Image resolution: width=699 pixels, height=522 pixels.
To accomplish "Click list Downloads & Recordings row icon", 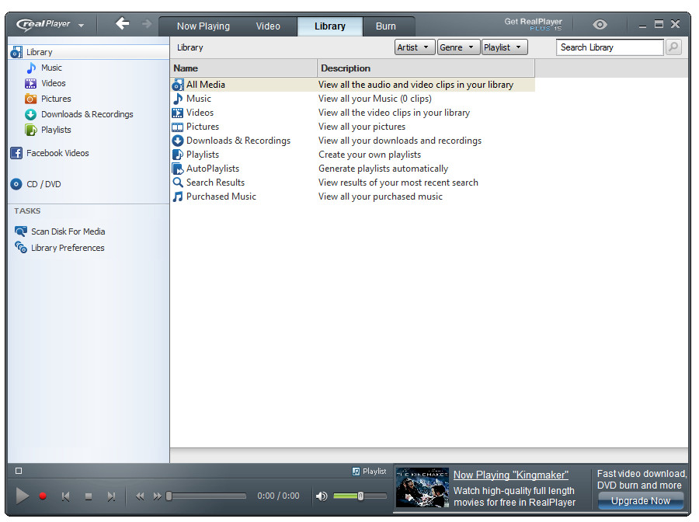I will 178,141.
